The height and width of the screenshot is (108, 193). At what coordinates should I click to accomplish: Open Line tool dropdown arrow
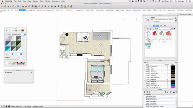point(10,6)
